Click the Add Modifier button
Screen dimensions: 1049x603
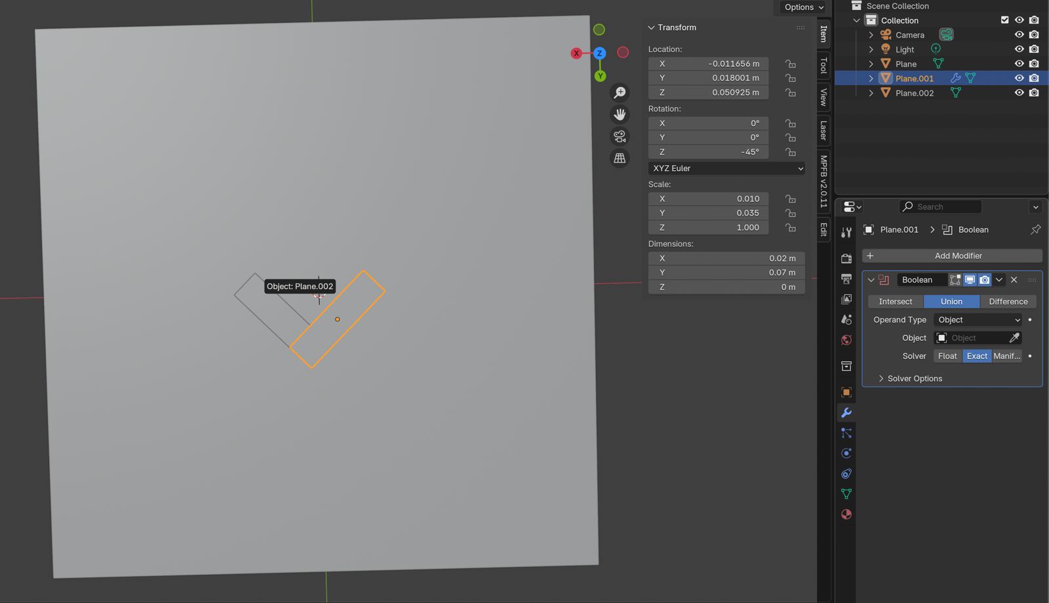[x=952, y=256]
